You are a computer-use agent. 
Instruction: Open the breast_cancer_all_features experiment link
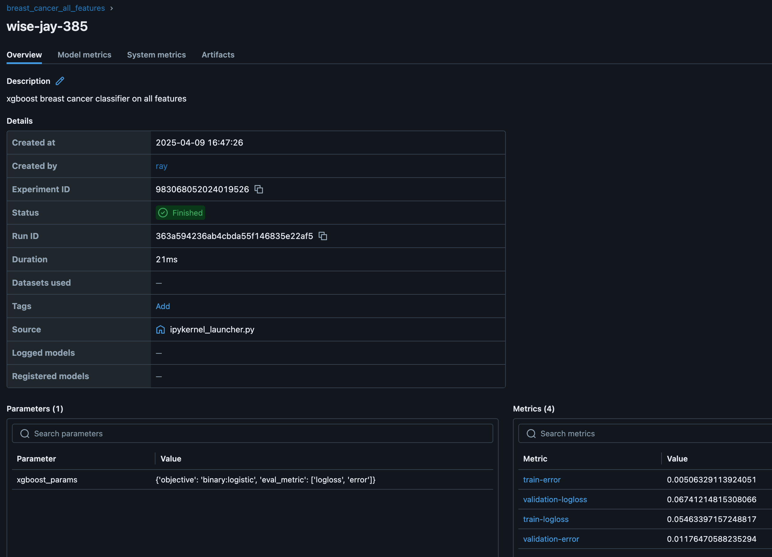(56, 8)
